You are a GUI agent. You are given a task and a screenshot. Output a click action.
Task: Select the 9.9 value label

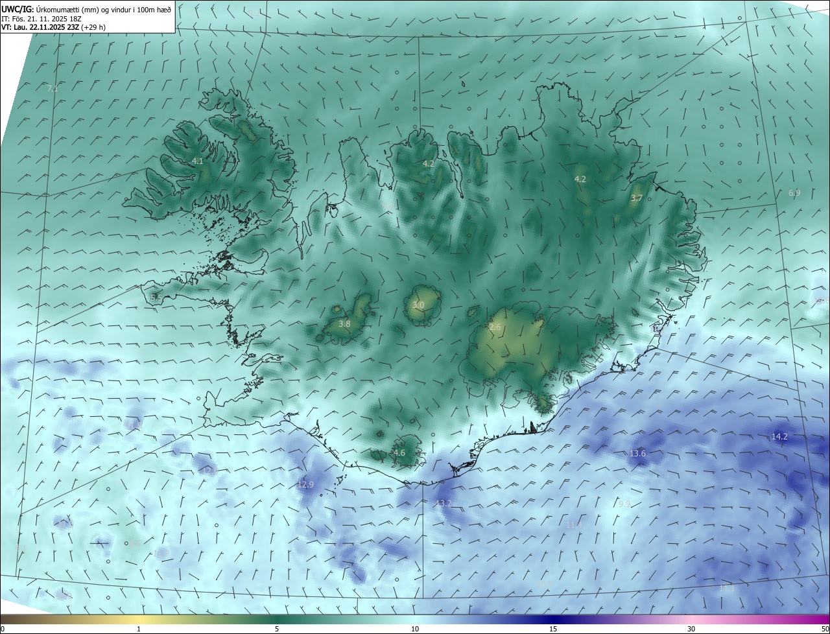pyautogui.click(x=624, y=504)
